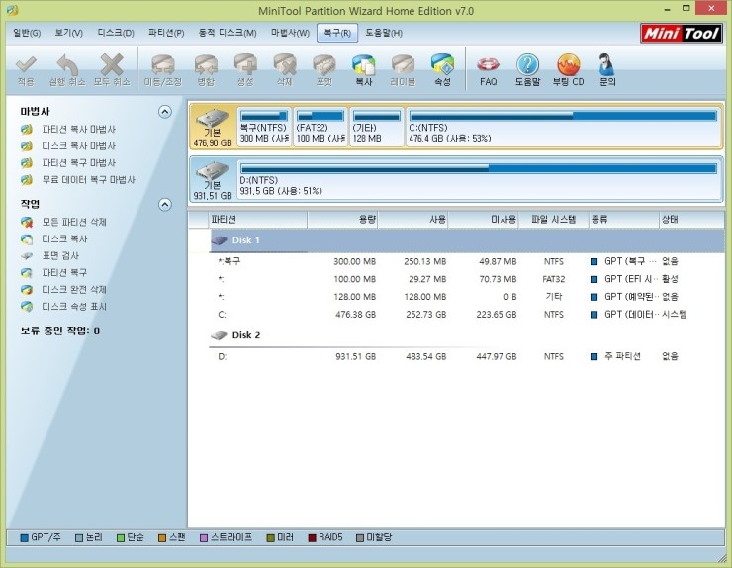Screen dimensions: 732x568
Task: Launch the Partition Copy Wizard (파티션 복사 마법사)
Action: (x=78, y=129)
